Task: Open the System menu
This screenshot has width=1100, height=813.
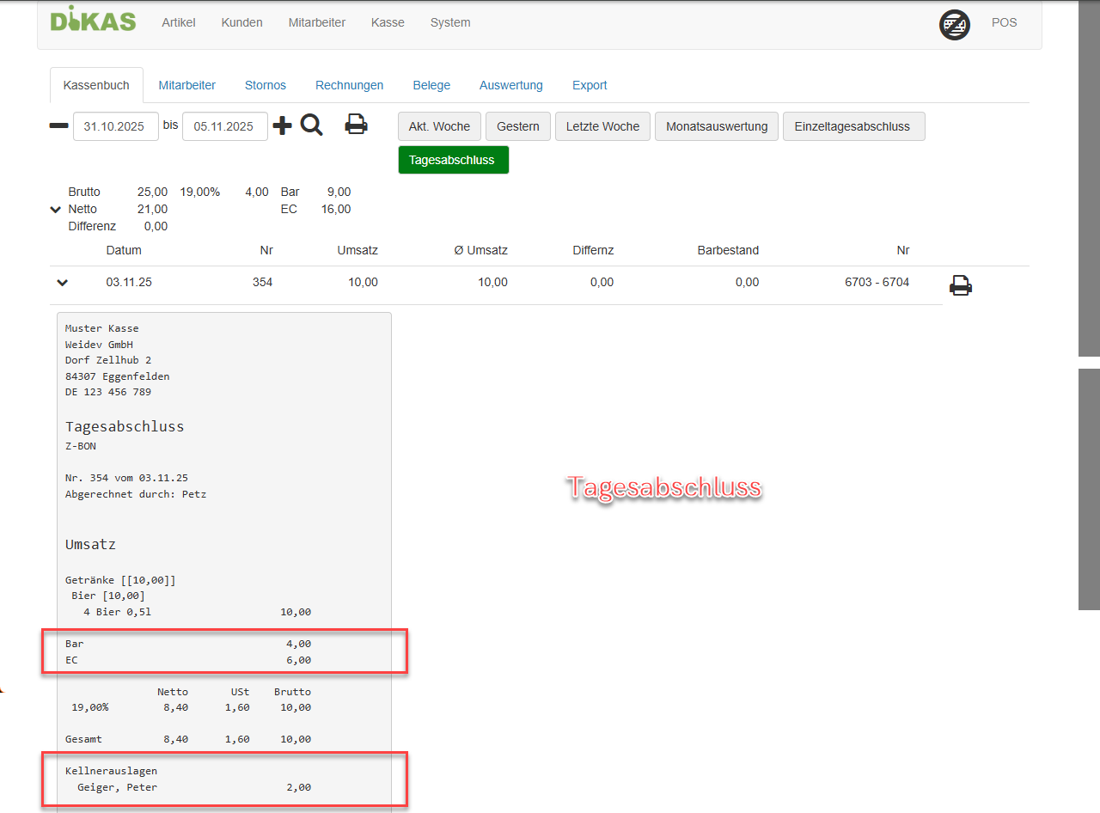Action: pyautogui.click(x=450, y=23)
